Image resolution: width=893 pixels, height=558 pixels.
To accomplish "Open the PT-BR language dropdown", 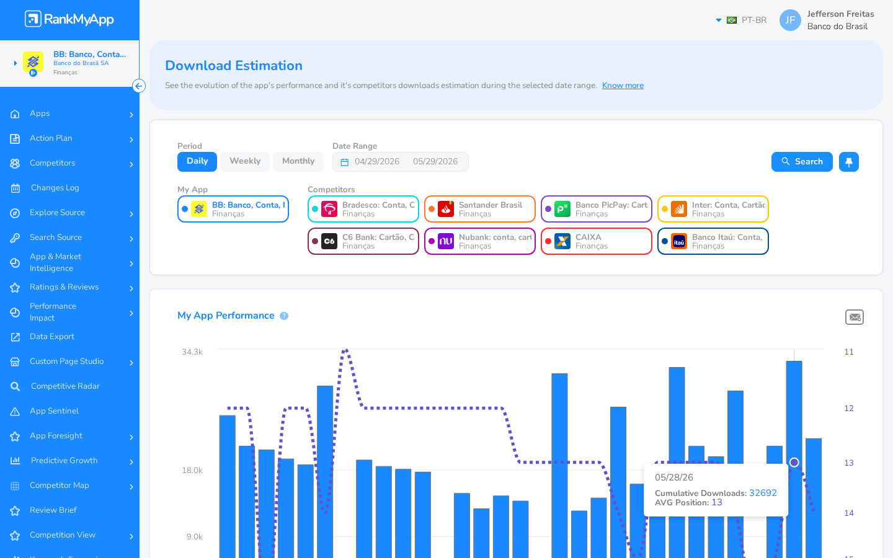I will click(x=741, y=20).
